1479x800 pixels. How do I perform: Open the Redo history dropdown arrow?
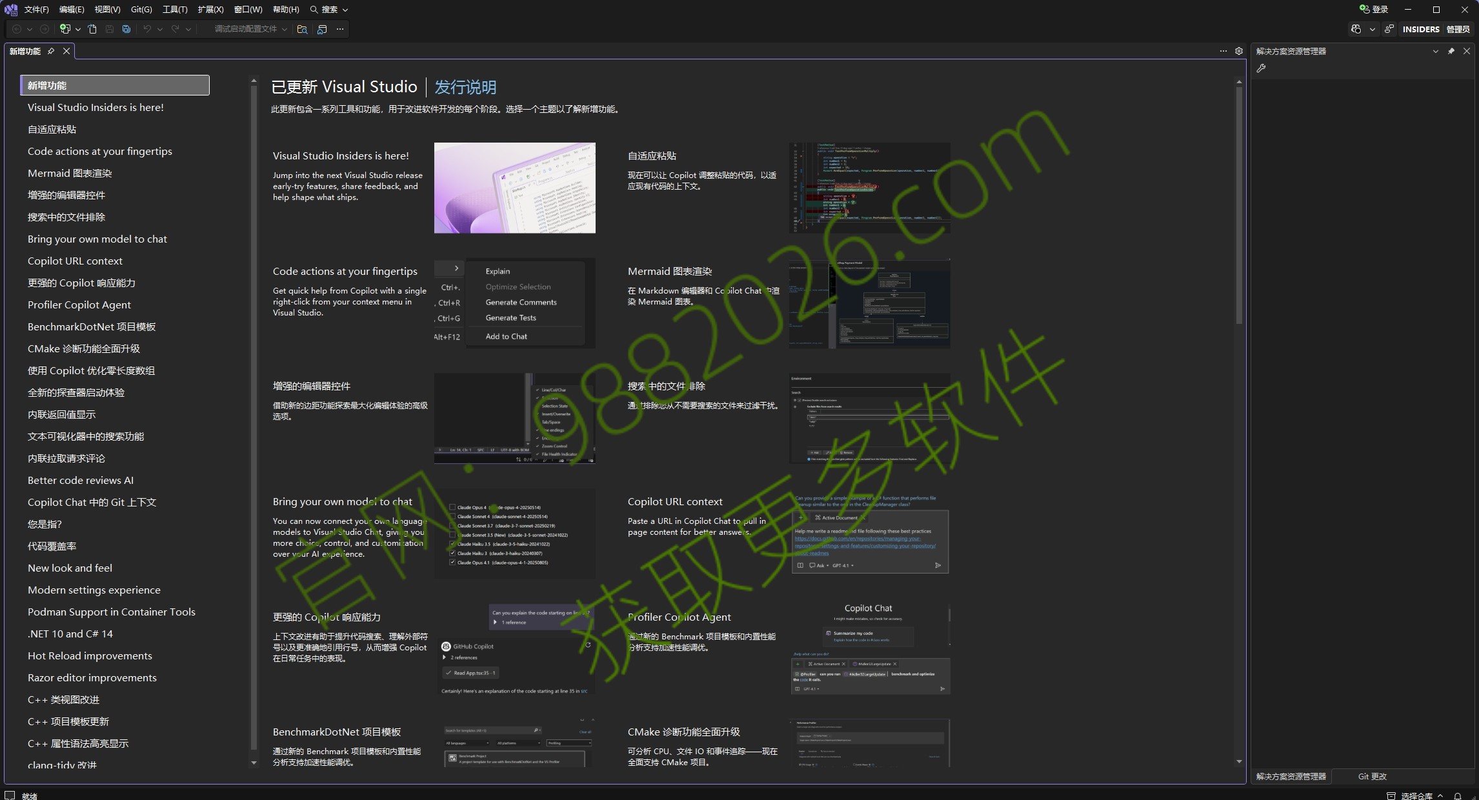click(x=188, y=29)
